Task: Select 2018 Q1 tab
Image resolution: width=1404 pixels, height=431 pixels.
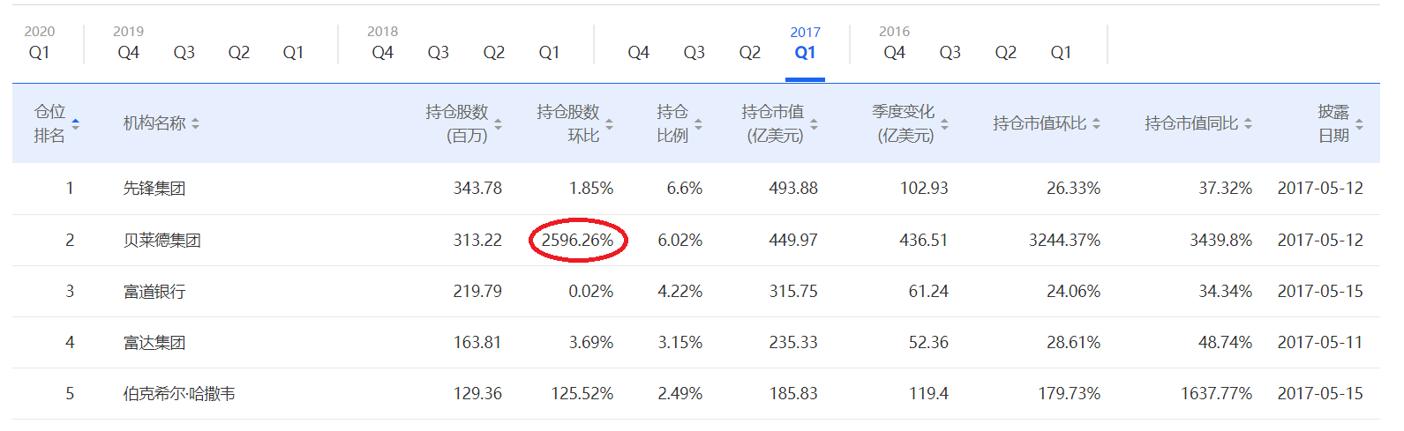Action: click(x=549, y=53)
